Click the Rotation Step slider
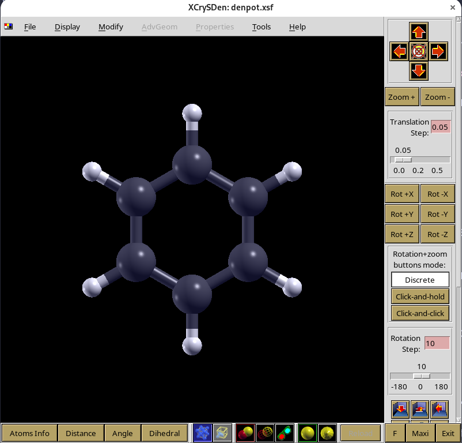Screen dimensions: 462x443 [421, 376]
